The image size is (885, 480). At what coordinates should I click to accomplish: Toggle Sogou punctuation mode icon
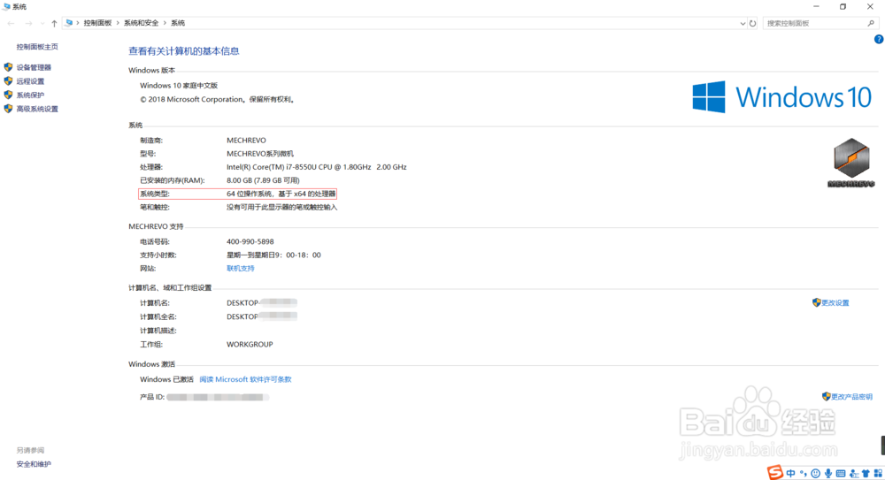click(804, 473)
